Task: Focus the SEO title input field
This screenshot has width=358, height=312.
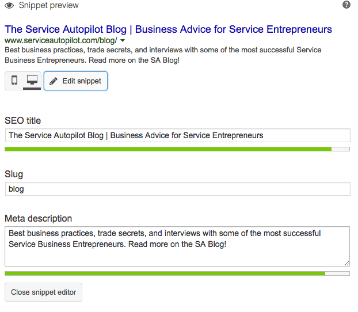Action: 178,135
